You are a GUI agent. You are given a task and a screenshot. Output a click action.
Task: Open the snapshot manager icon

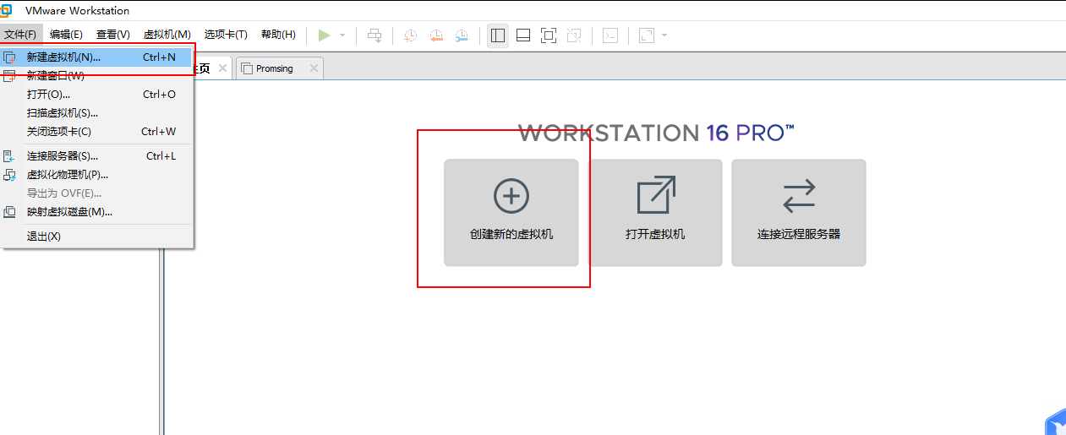[x=462, y=35]
